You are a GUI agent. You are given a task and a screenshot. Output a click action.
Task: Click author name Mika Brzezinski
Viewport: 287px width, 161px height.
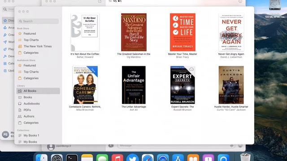coord(85,110)
